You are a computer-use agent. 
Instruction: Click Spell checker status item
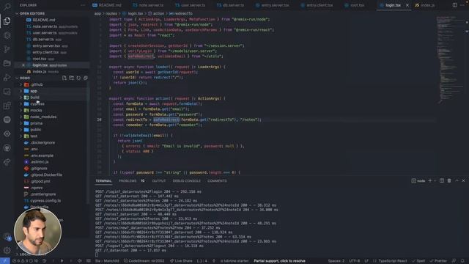pyautogui.click(x=418, y=261)
